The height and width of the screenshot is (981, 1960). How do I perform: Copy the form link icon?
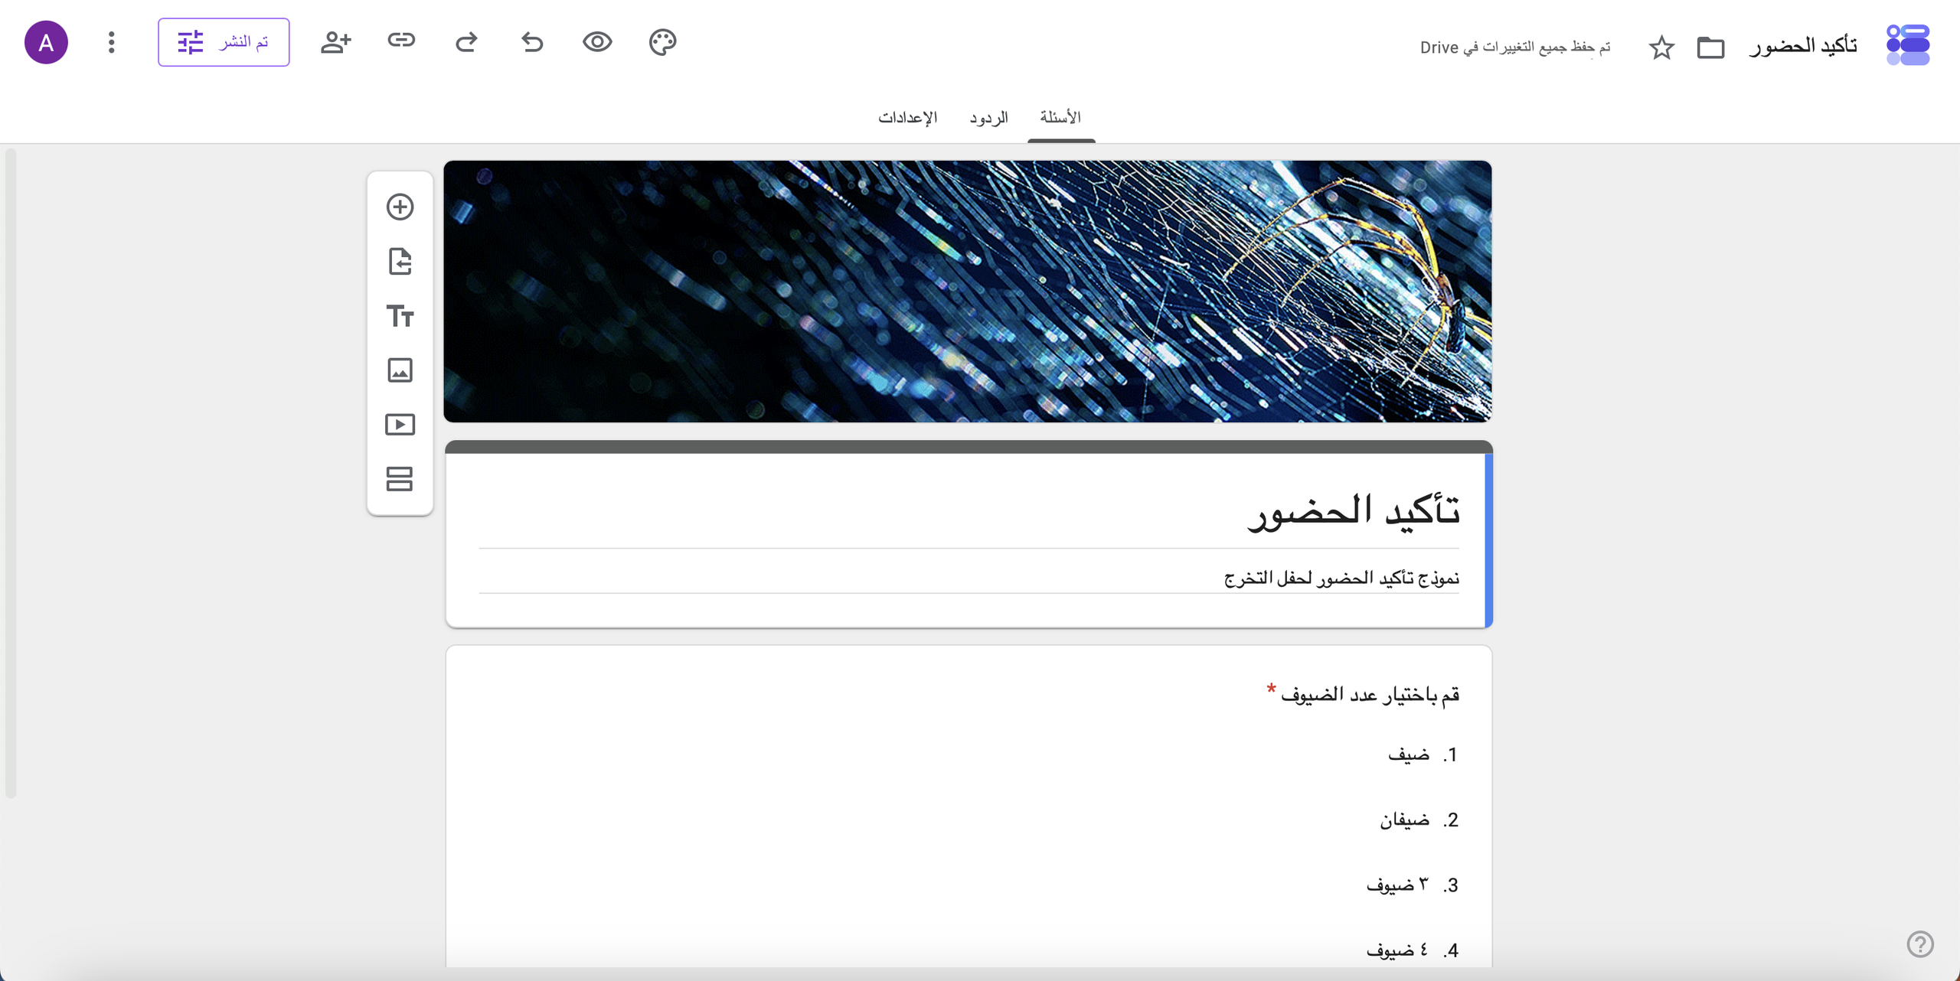point(401,41)
